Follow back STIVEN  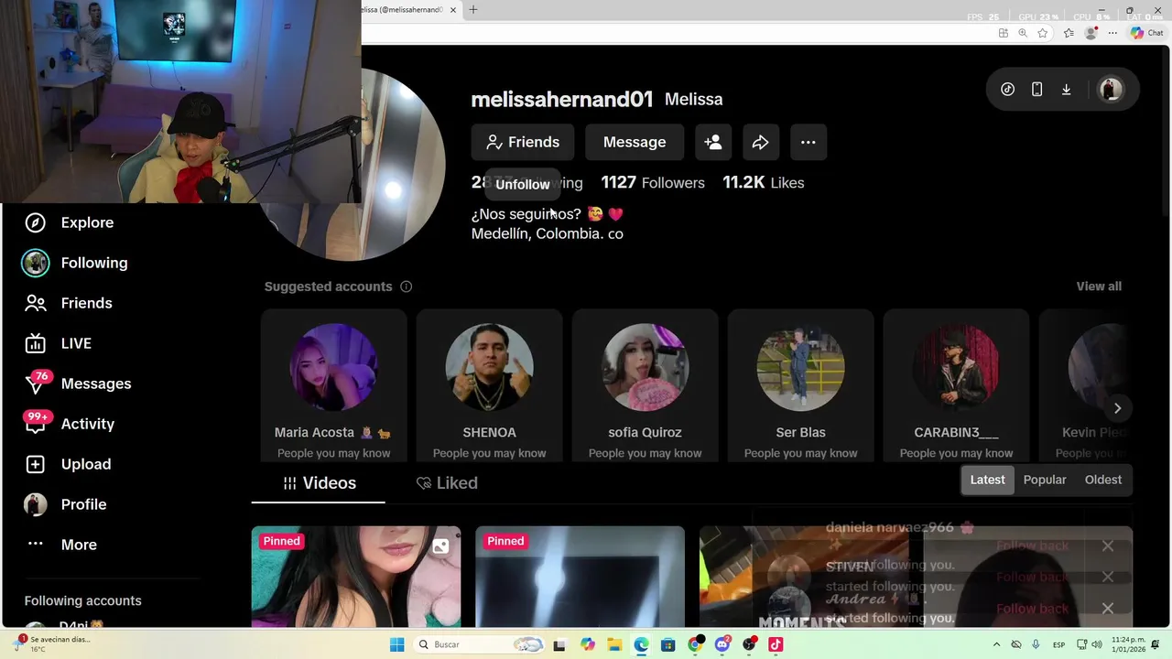coord(1032,577)
